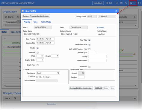Click the detach icon beside View dropdown

(15, 98)
